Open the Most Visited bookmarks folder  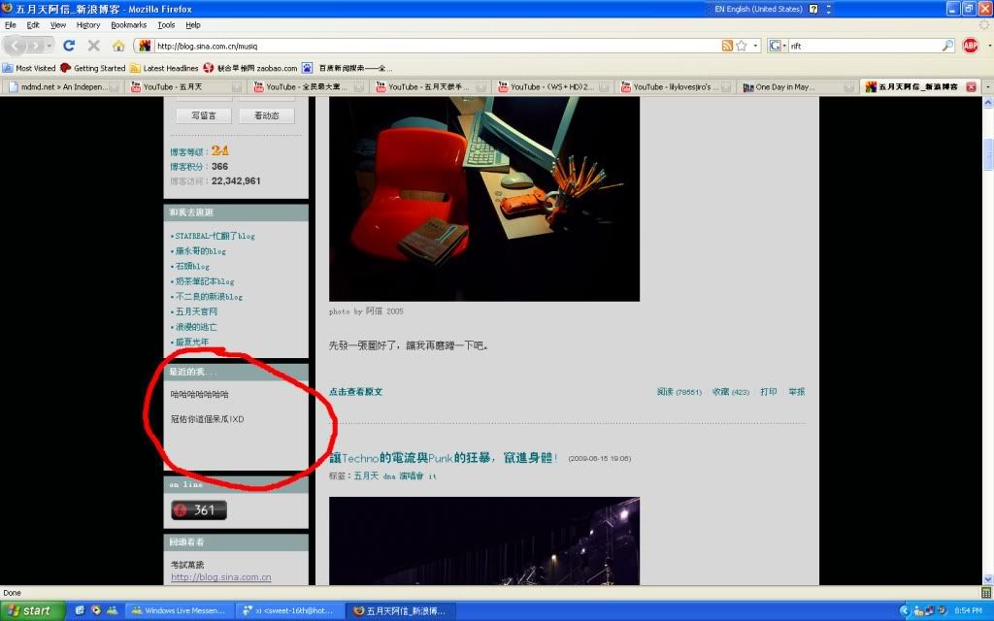(29, 68)
